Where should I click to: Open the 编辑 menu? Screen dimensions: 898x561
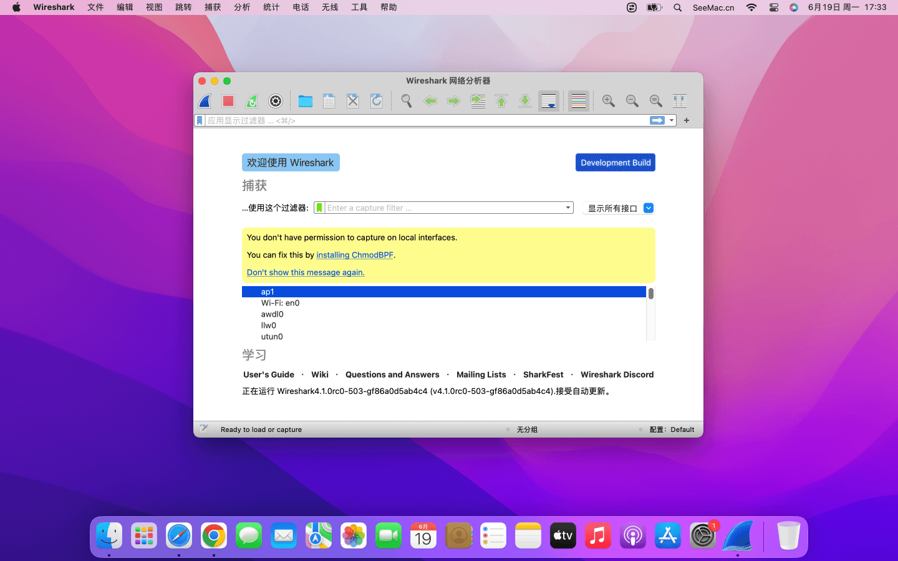125,7
